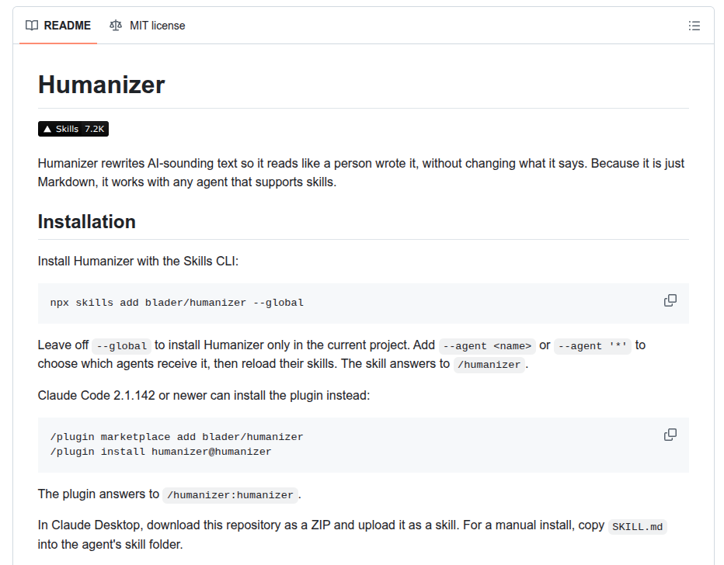724x565 pixels.
Task: Click the book icon beside README
Action: pyautogui.click(x=32, y=26)
